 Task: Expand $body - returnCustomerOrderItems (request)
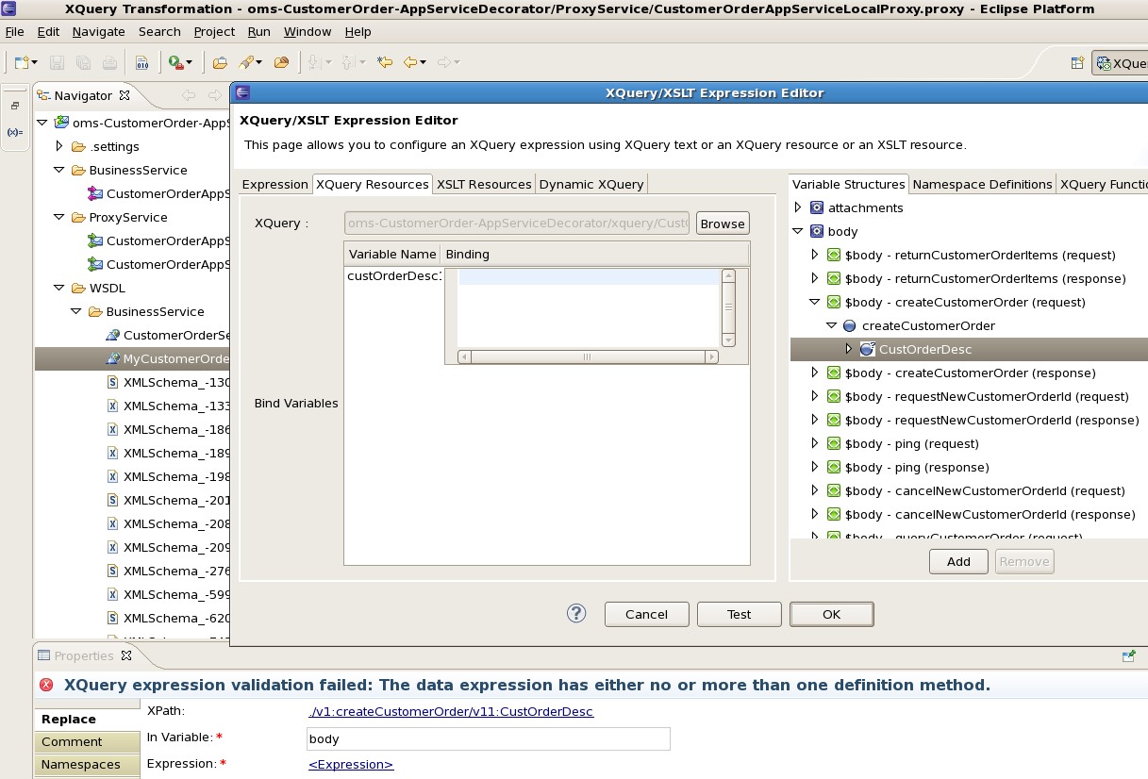pyautogui.click(x=815, y=255)
